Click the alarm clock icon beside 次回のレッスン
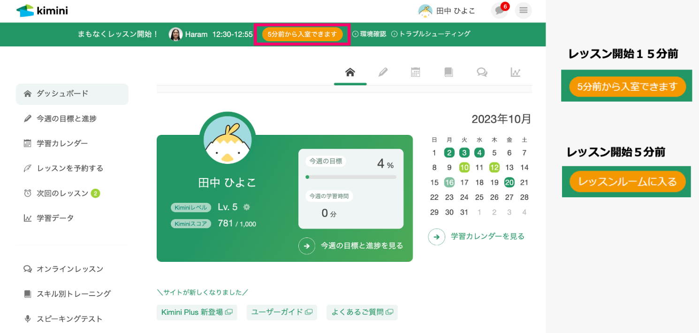The image size is (699, 333). [28, 193]
